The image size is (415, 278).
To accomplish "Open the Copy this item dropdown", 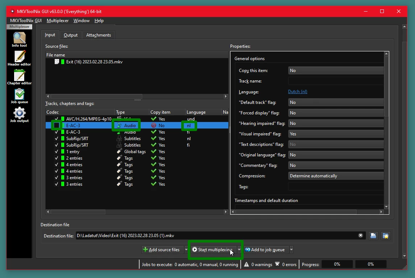I will click(x=336, y=71).
